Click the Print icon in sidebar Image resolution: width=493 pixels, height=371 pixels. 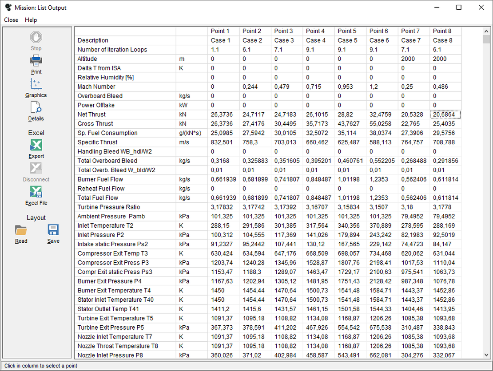tap(36, 60)
